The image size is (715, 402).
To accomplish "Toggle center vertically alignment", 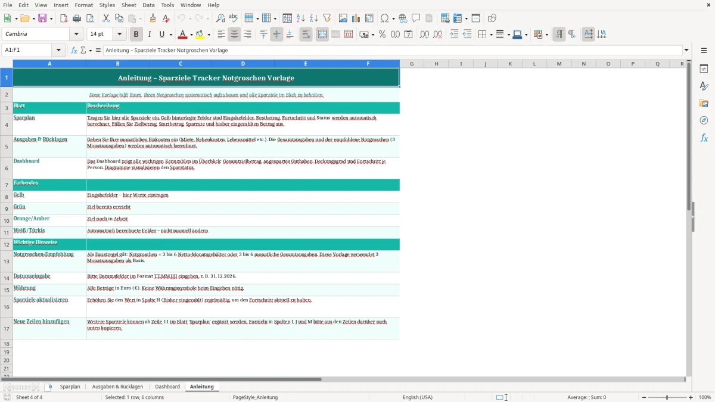I will (276, 35).
